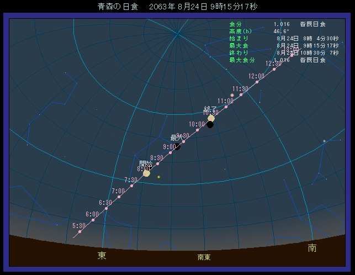Click the 南東 southeast compass label
This screenshot has width=355, height=275.
point(204,257)
